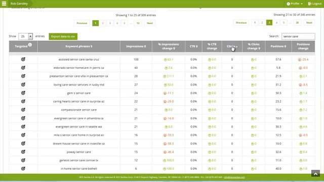Click target icon for poway senior care

click(23, 152)
